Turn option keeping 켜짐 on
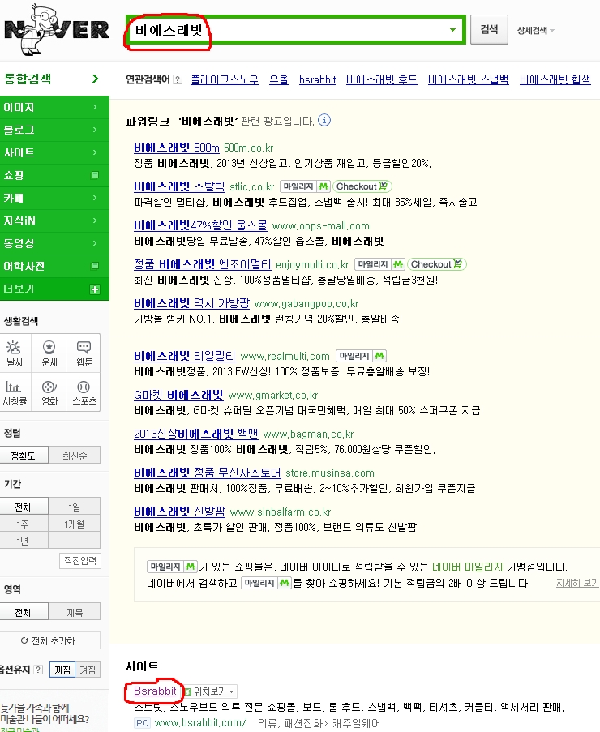This screenshot has width=600, height=732. coord(88,670)
